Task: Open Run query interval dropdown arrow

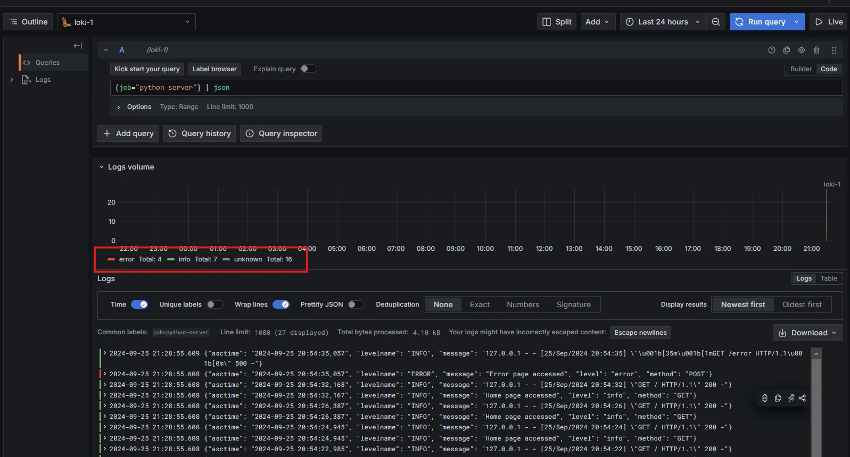Action: point(797,22)
